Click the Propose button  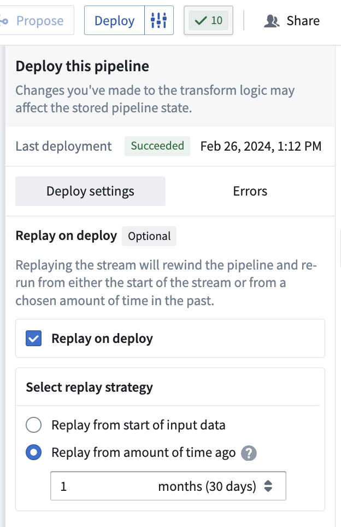point(36,20)
